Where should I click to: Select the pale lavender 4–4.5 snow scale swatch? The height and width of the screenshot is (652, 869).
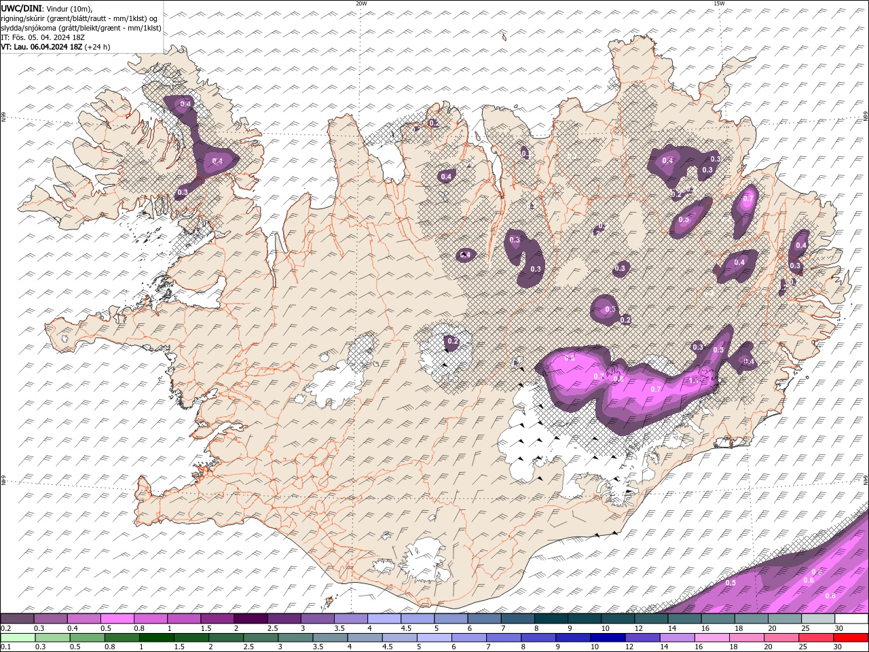[x=384, y=619]
